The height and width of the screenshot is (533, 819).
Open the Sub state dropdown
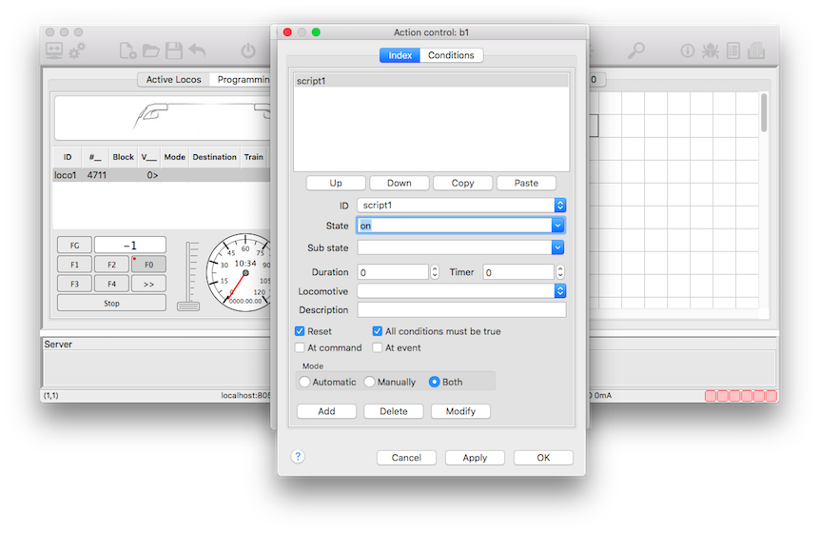pyautogui.click(x=558, y=248)
